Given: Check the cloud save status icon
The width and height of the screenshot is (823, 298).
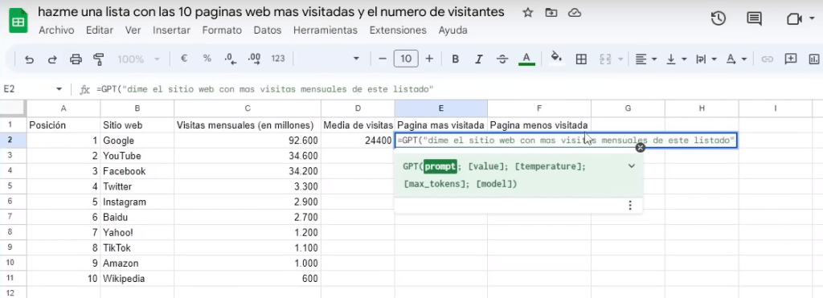Looking at the screenshot, I should click(x=575, y=13).
